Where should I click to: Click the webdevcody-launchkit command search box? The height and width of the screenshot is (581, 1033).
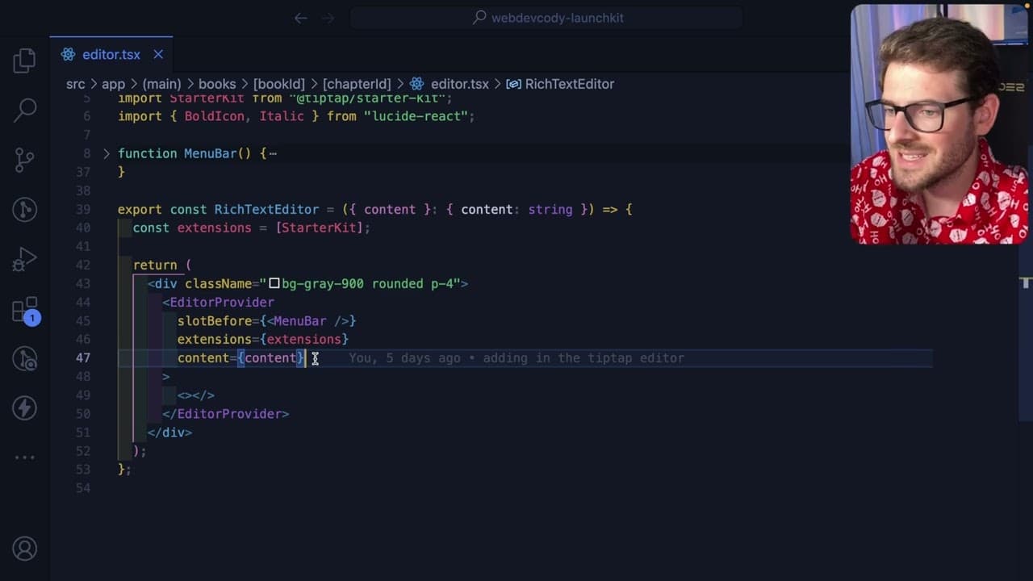point(546,18)
